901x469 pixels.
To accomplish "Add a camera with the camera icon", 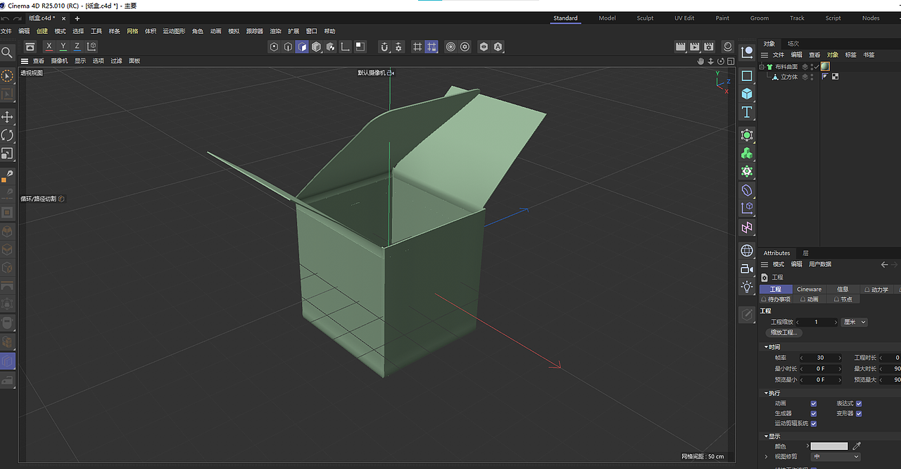I will click(746, 268).
